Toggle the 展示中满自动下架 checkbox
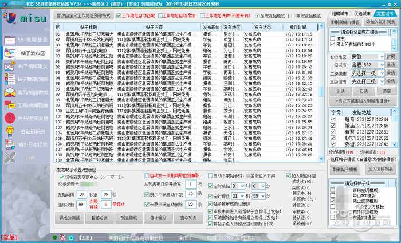 click(147, 194)
